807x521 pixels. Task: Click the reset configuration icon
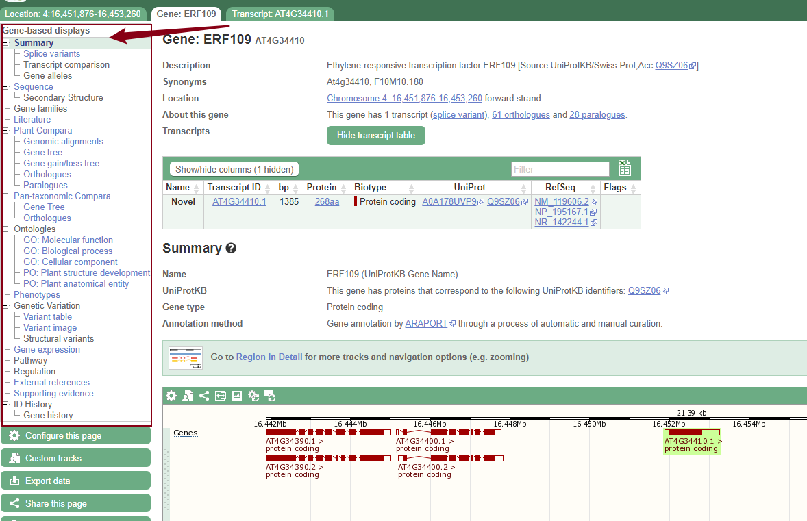(x=253, y=396)
